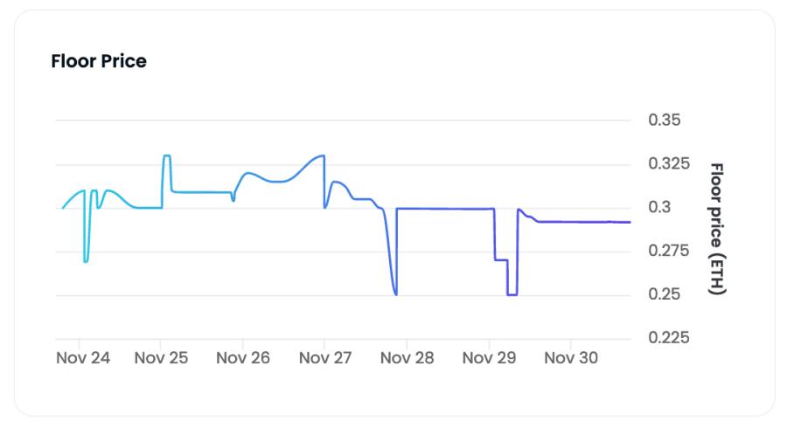This screenshot has height=428, width=787.
Task: Click the 0.275 y-axis value
Action: tap(669, 251)
